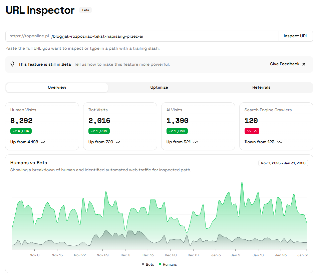Click the downward arrow beside "Down from 123"
This screenshot has height=276, width=319.
pyautogui.click(x=279, y=142)
